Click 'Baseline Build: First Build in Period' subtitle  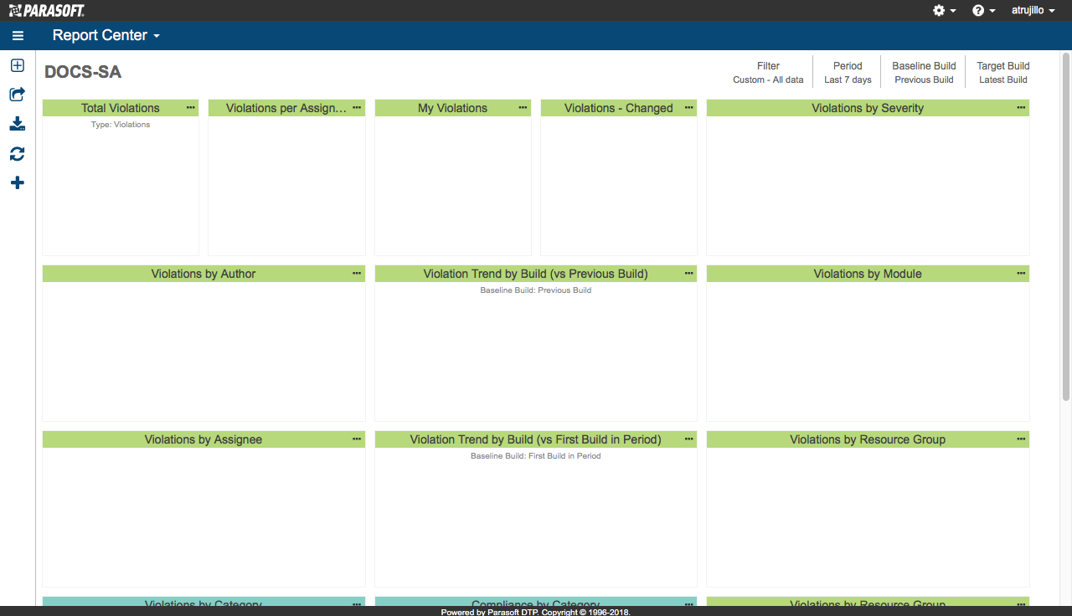click(536, 456)
